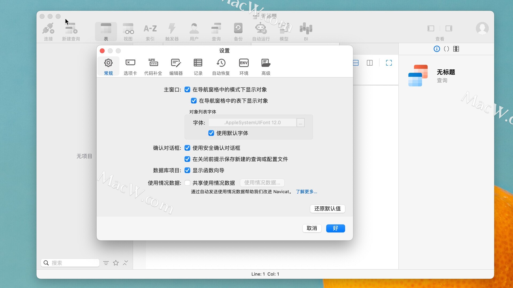Open the 查询 query toolbar icon

[216, 32]
